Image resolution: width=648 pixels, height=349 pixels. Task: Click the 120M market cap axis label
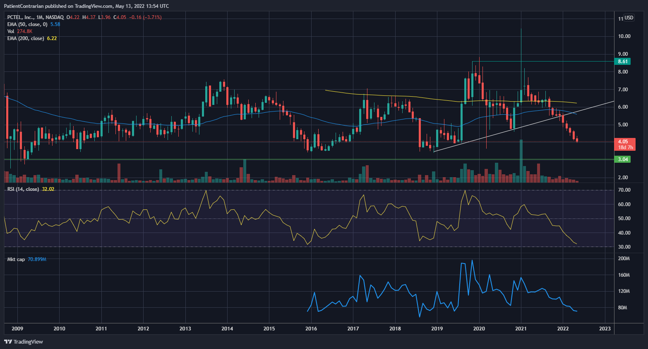(624, 291)
